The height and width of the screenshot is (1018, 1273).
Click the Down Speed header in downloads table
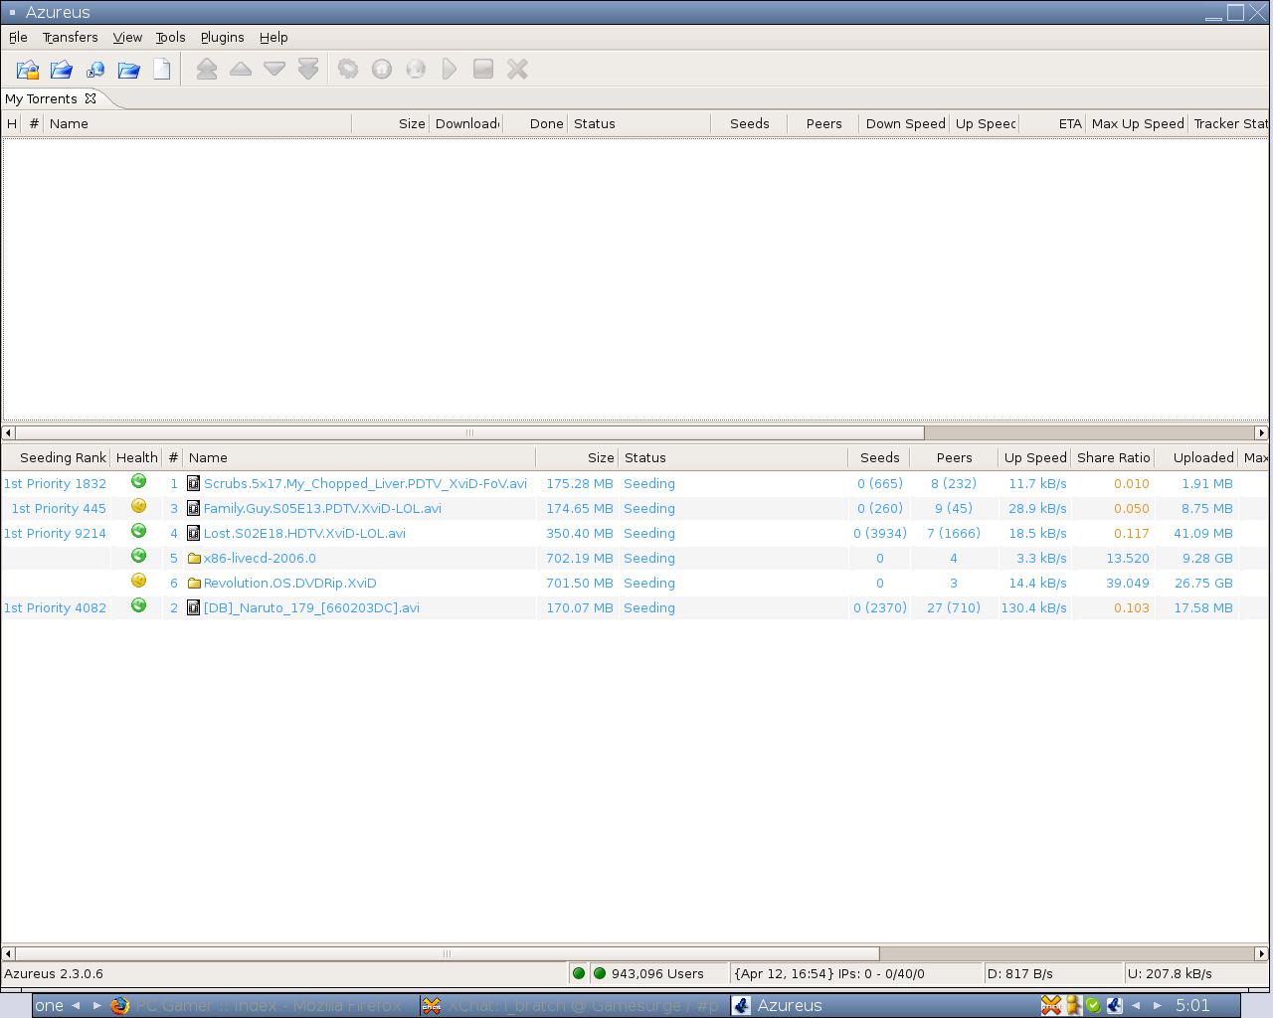tap(904, 123)
